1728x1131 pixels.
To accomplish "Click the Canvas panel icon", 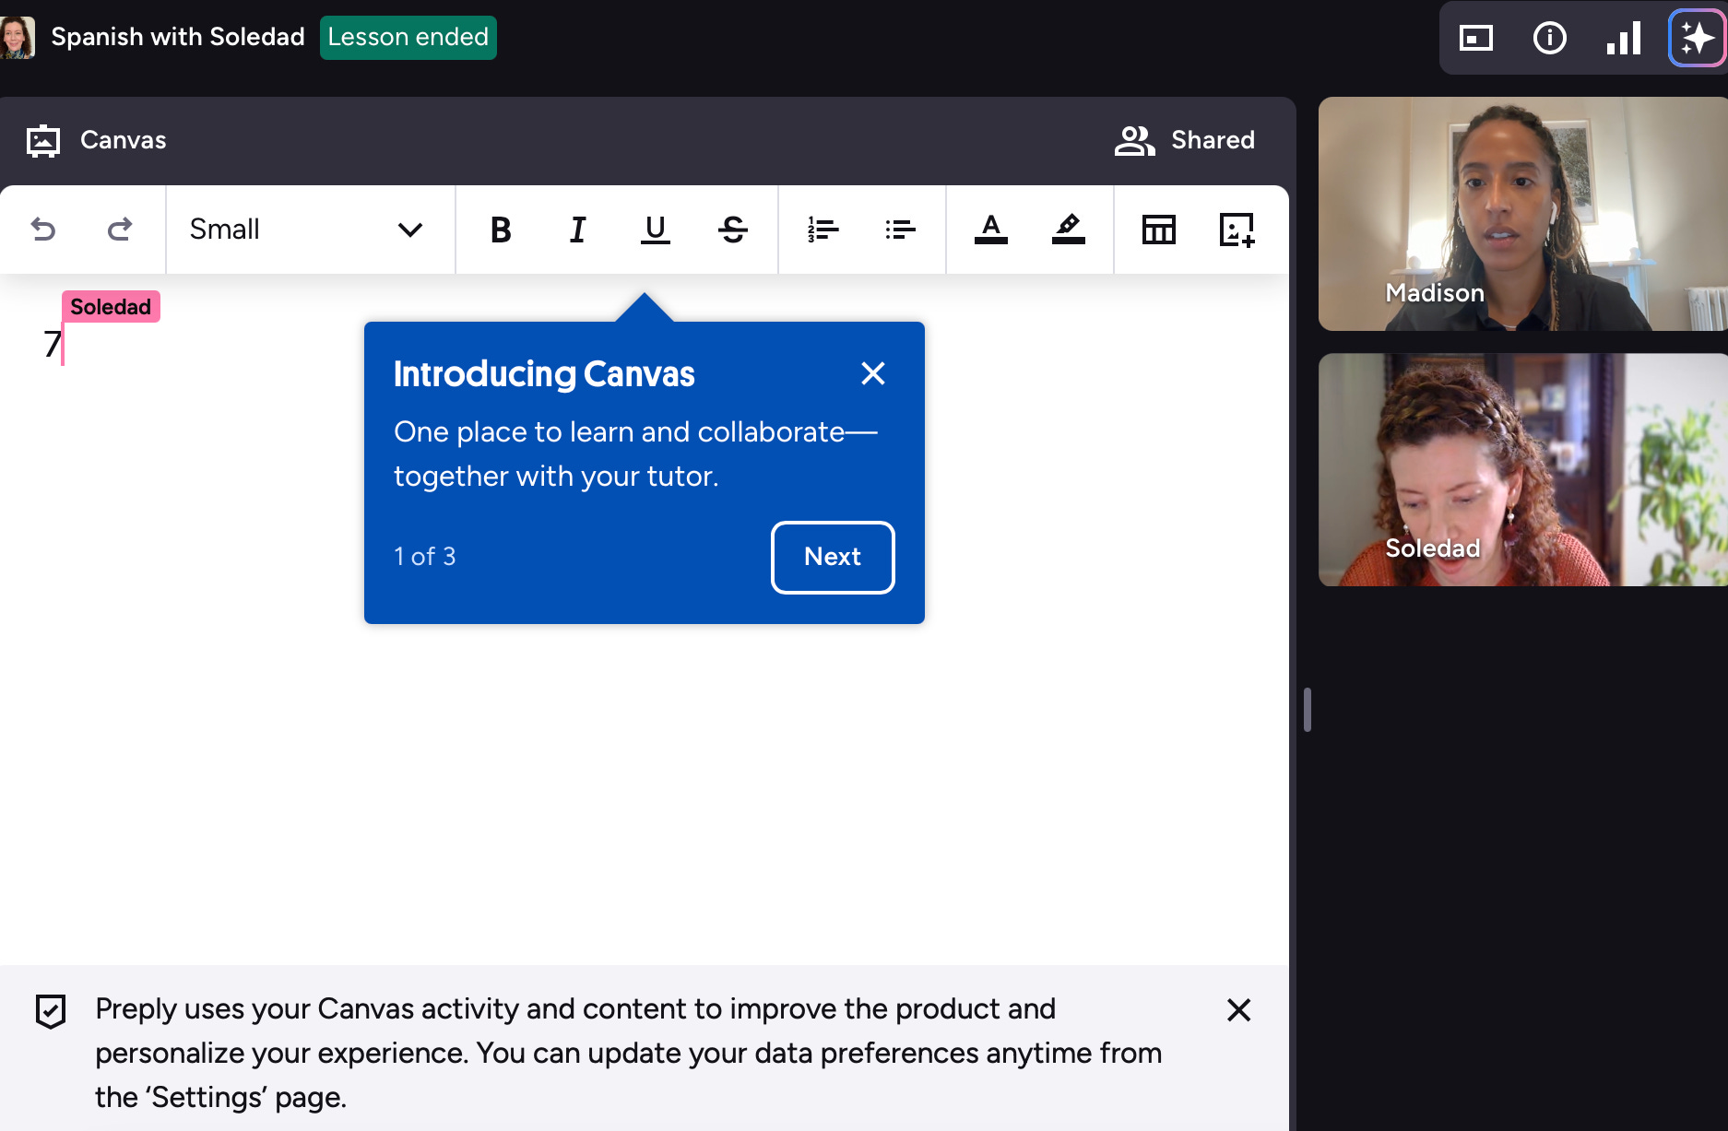I will [x=43, y=141].
